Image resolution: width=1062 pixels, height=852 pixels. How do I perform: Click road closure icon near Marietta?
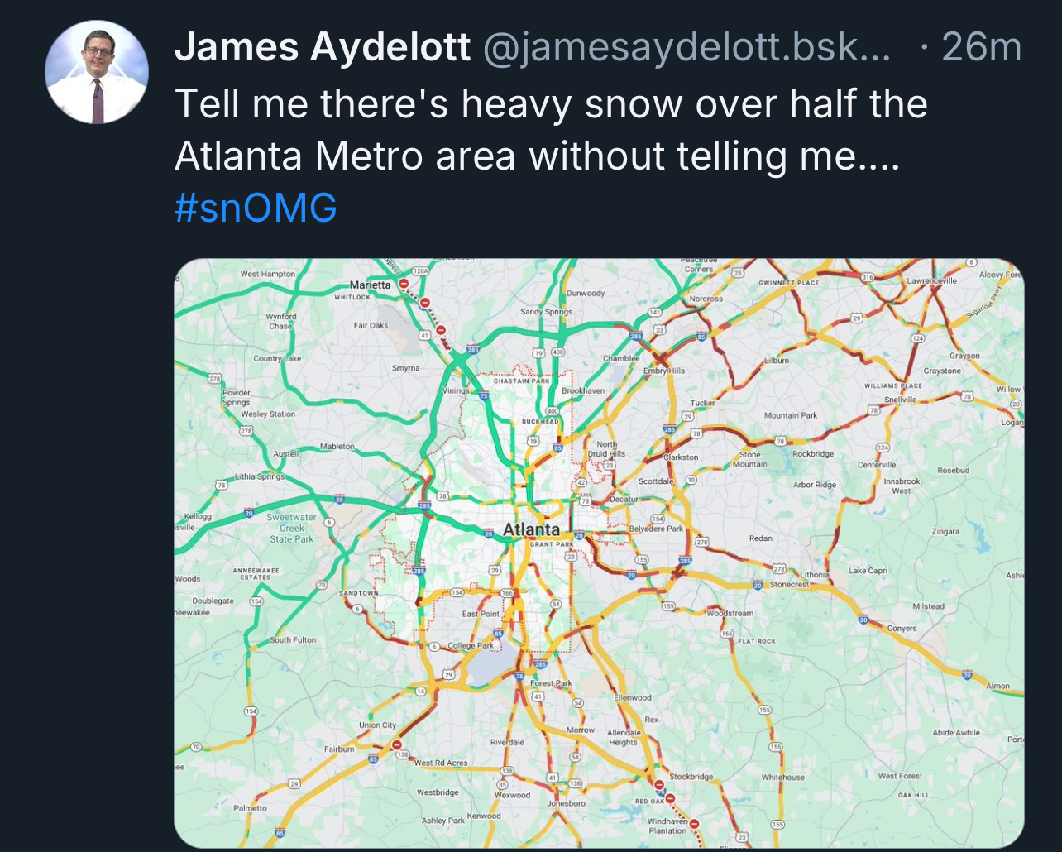coord(404,283)
